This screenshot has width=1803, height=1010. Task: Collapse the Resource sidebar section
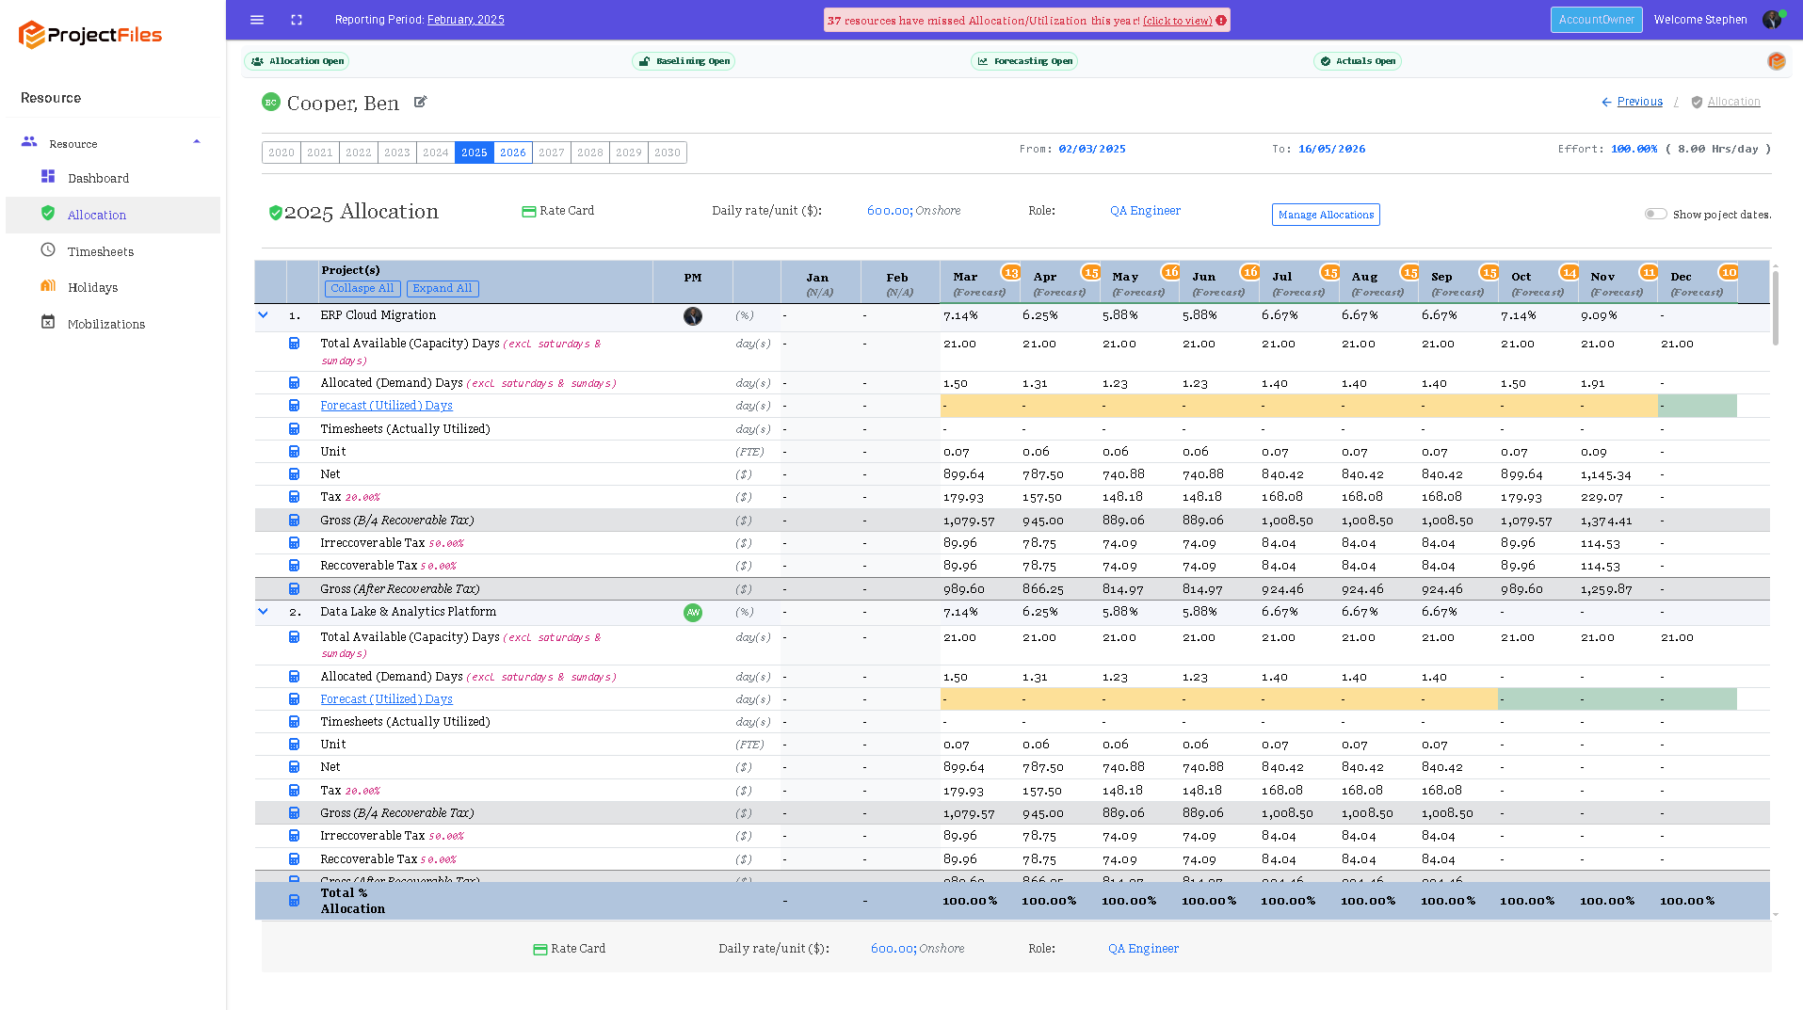197,142
